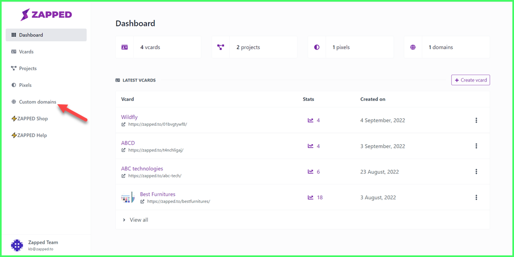Click the ZAPPED Help lightning icon
Image resolution: width=514 pixels, height=257 pixels.
click(14, 136)
